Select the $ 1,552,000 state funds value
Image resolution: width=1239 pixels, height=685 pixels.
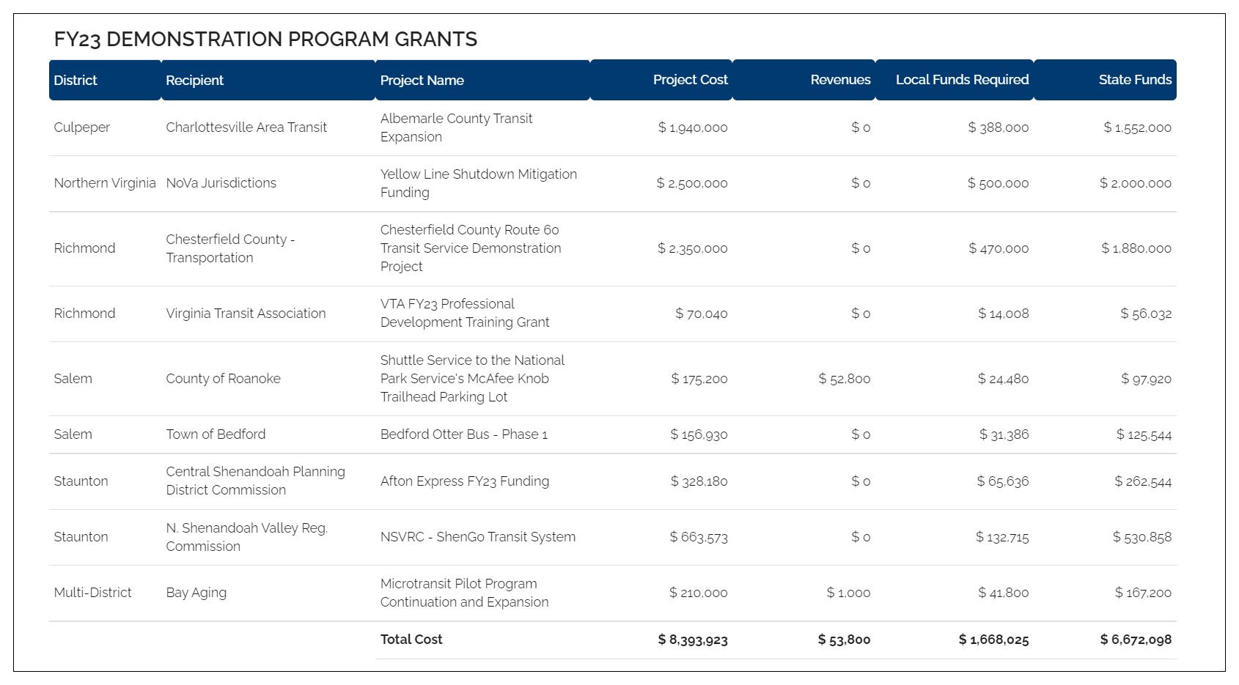pyautogui.click(x=1138, y=127)
